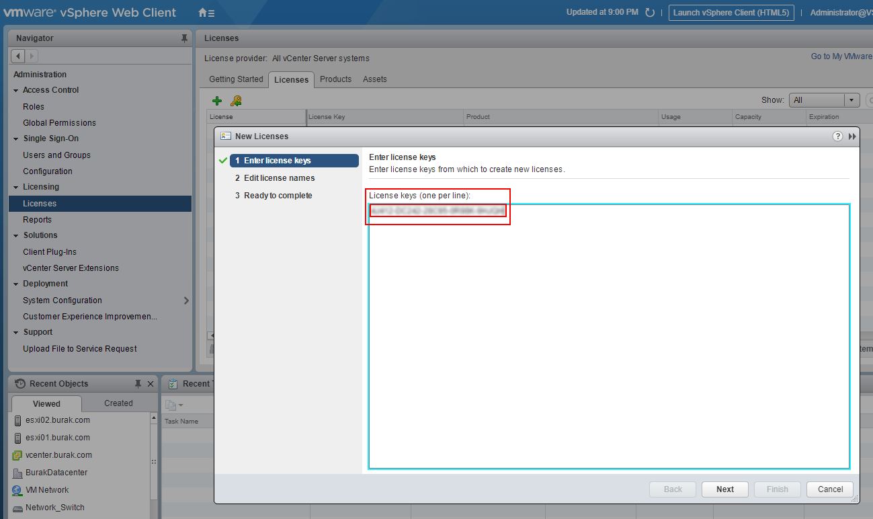The image size is (873, 519).
Task: Select Licenses in the Navigator
Action: (100, 204)
